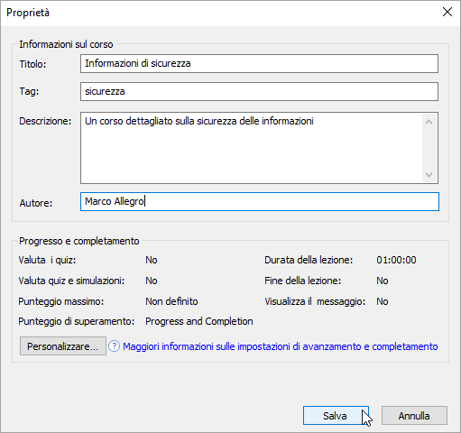This screenshot has width=461, height=433.
Task: Click the 'Durata della lezione:' label
Action: [x=309, y=260]
